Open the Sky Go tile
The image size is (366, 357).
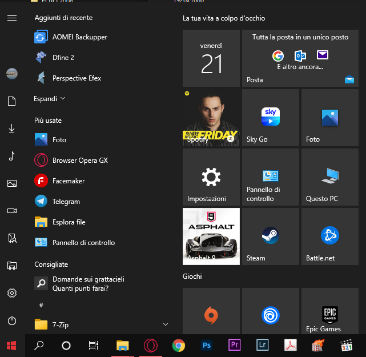(271, 118)
